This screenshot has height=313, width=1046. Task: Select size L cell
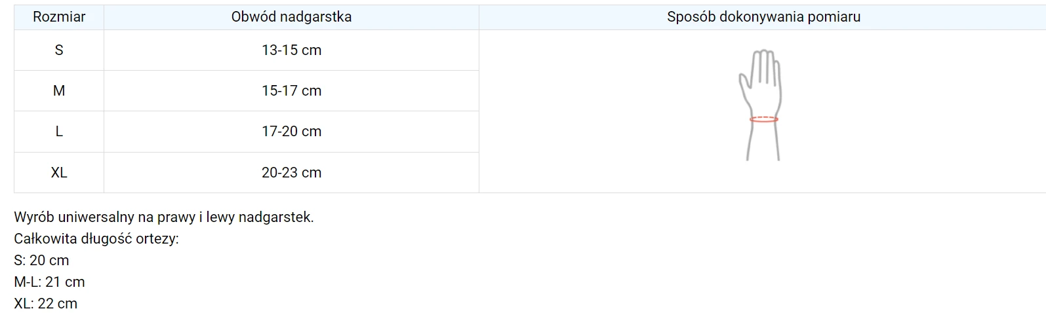coord(59,132)
